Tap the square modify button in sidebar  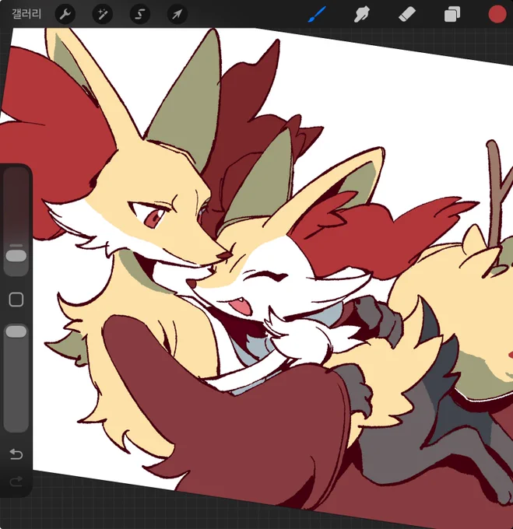16,300
